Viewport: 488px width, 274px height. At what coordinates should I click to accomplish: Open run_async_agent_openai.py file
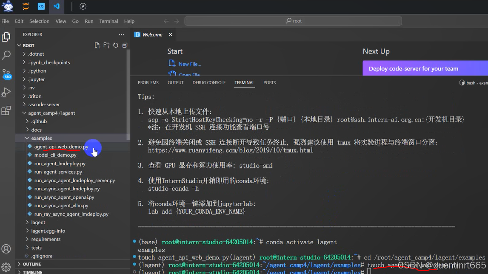pyautogui.click(x=64, y=197)
